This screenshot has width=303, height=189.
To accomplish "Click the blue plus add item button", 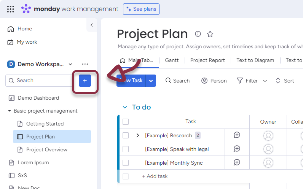I will pos(85,81).
